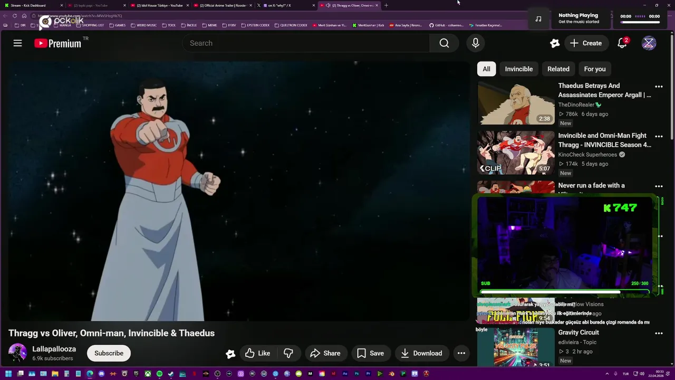Open the YouTube hamburger guide menu
The width and height of the screenshot is (675, 380).
(17, 43)
